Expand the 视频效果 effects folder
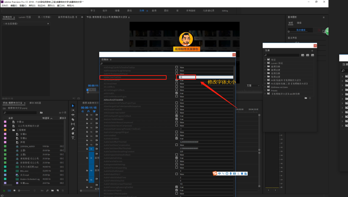This screenshot has width=348, height=197. point(265,73)
